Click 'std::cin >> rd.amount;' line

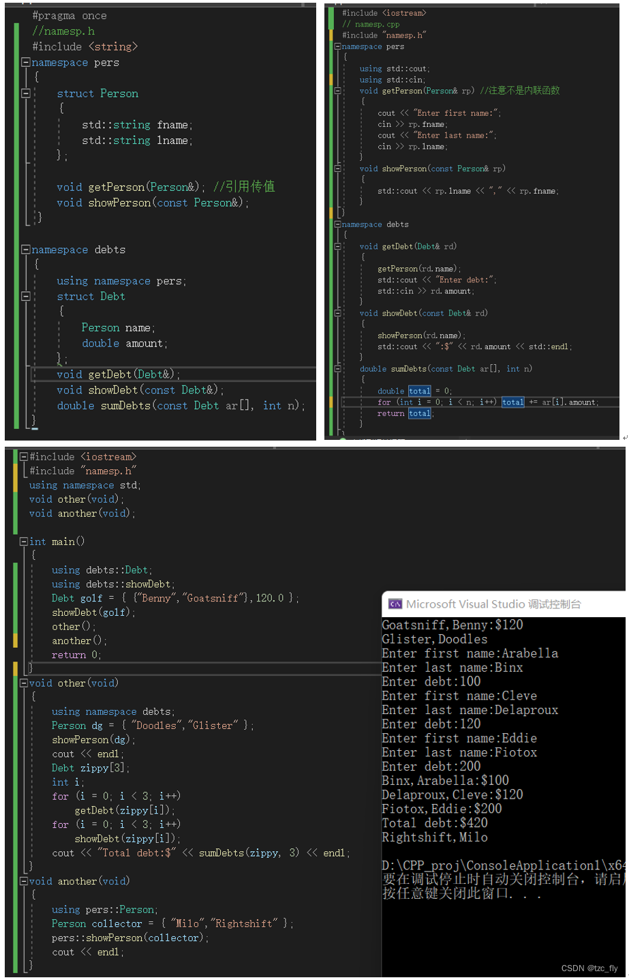(x=426, y=291)
